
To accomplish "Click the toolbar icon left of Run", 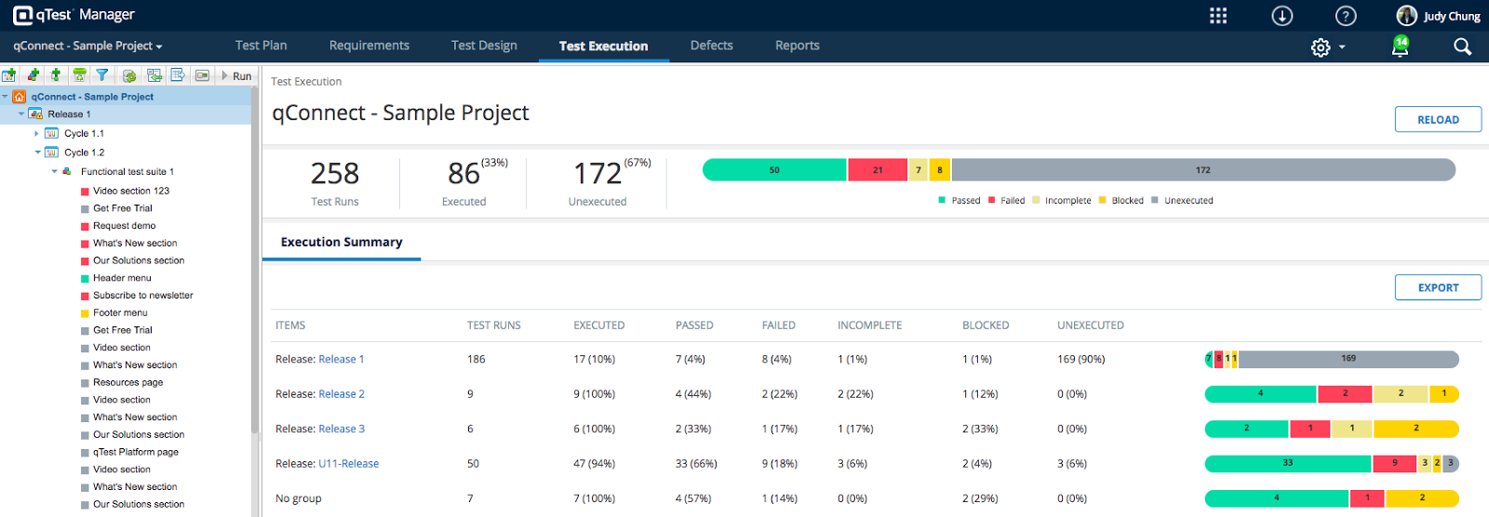I will coord(202,75).
